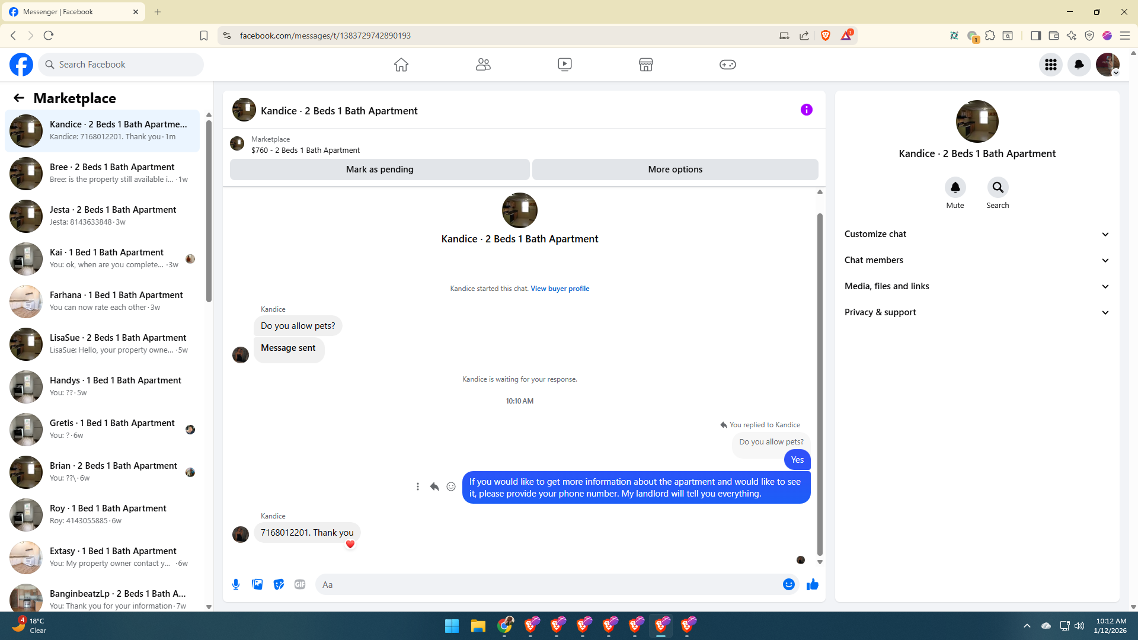Toggle the browser sidebar panel
The image size is (1138, 640).
(1035, 36)
